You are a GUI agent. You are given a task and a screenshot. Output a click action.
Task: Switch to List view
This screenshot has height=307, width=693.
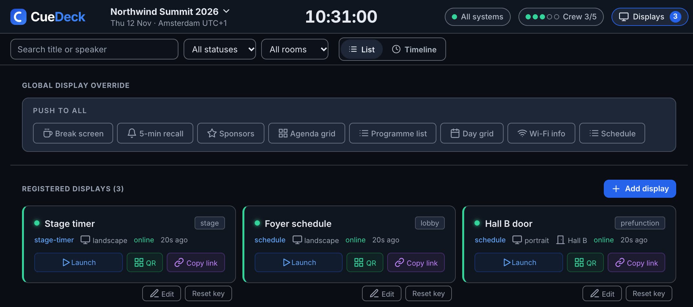coord(362,49)
